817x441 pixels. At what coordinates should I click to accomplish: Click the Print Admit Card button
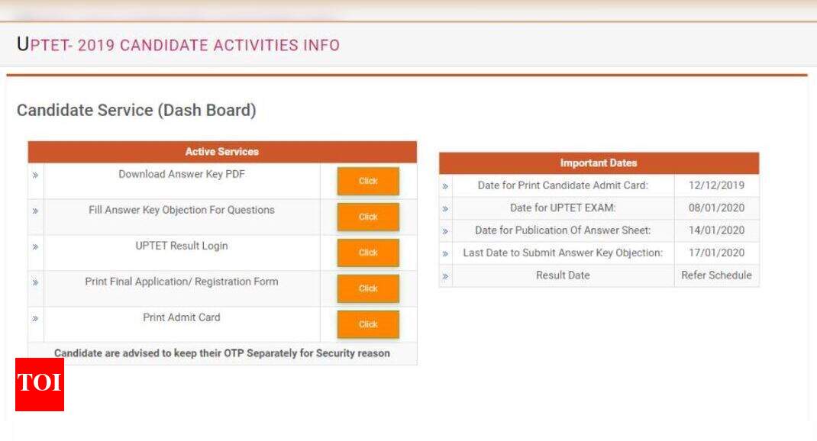367,324
